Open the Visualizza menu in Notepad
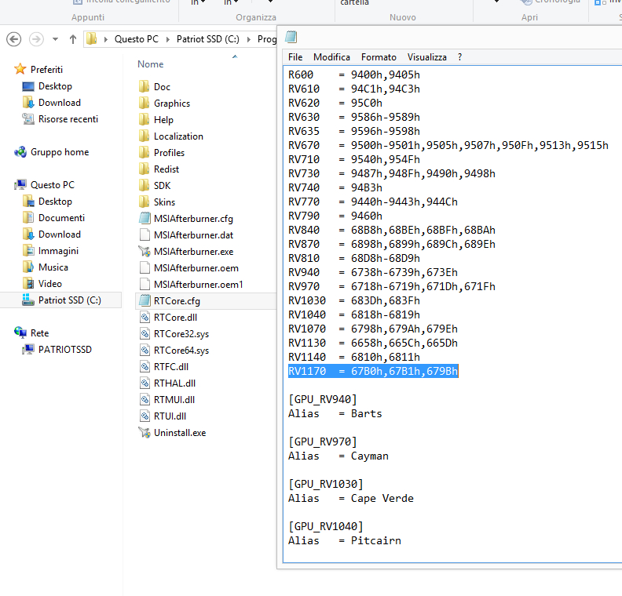This screenshot has height=596, width=622. (426, 57)
